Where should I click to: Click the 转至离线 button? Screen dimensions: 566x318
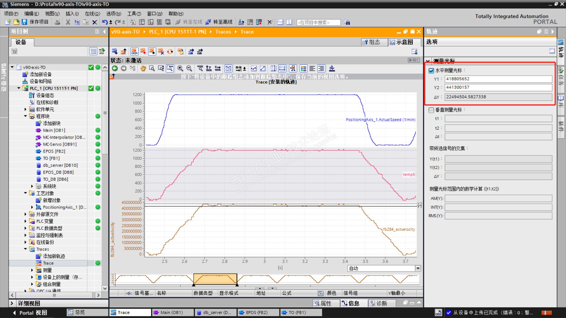(x=219, y=22)
